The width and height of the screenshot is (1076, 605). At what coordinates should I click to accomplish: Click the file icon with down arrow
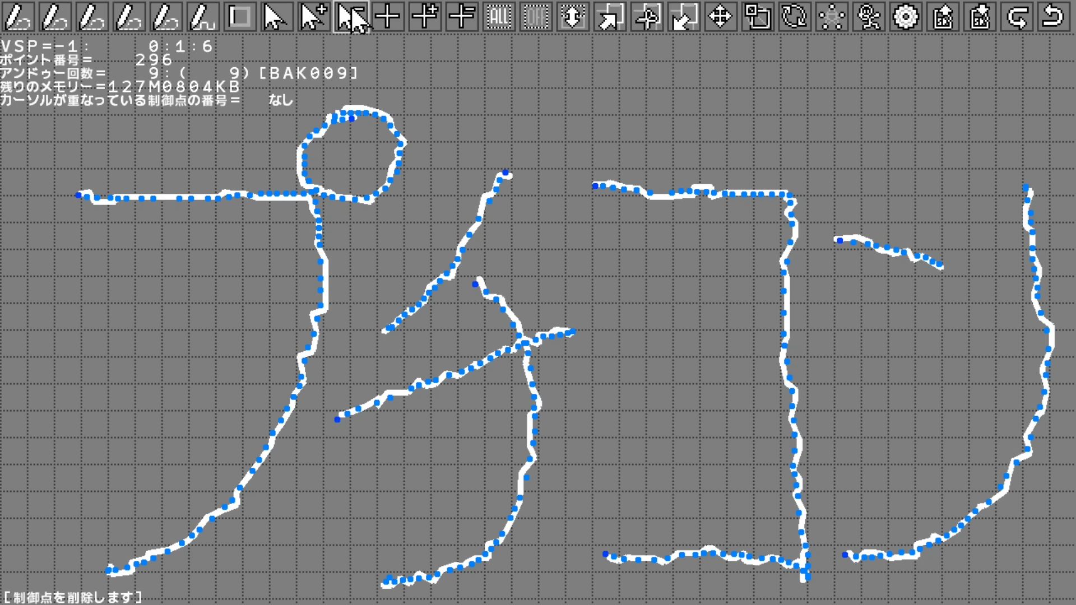[980, 17]
